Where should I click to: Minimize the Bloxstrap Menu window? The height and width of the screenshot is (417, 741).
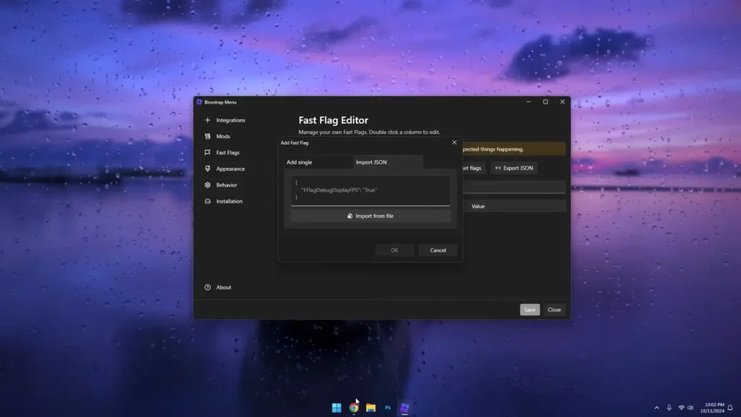click(x=528, y=101)
